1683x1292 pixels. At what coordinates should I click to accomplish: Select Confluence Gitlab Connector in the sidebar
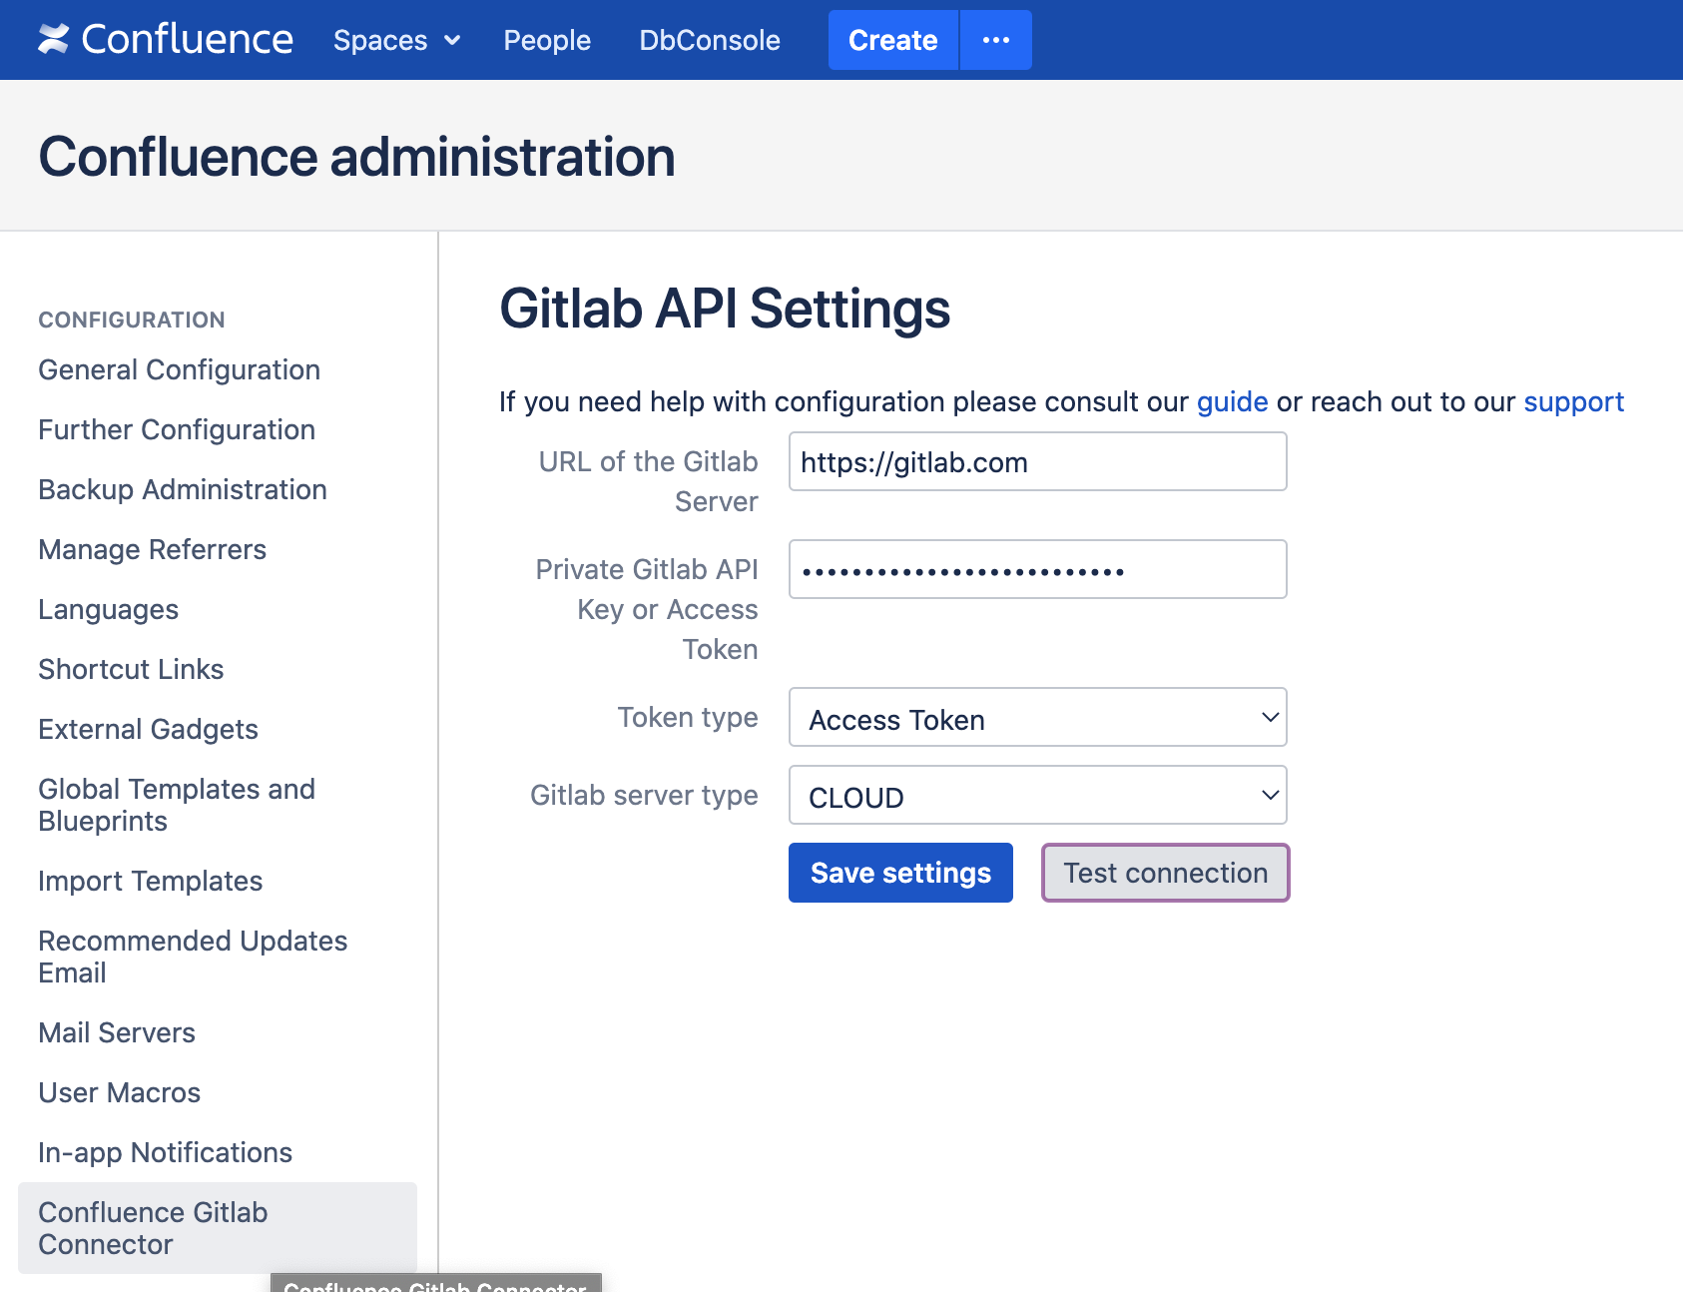(153, 1227)
